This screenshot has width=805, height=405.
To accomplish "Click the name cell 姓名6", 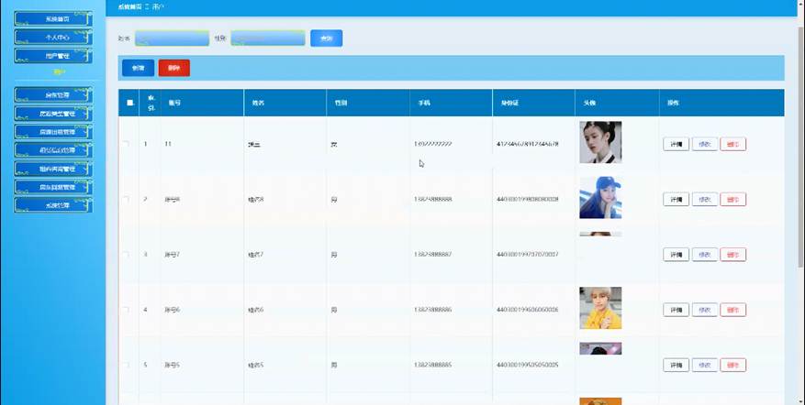I will [x=256, y=310].
